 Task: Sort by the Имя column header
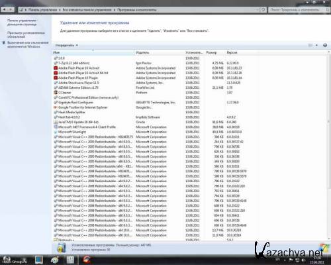[x=93, y=52]
